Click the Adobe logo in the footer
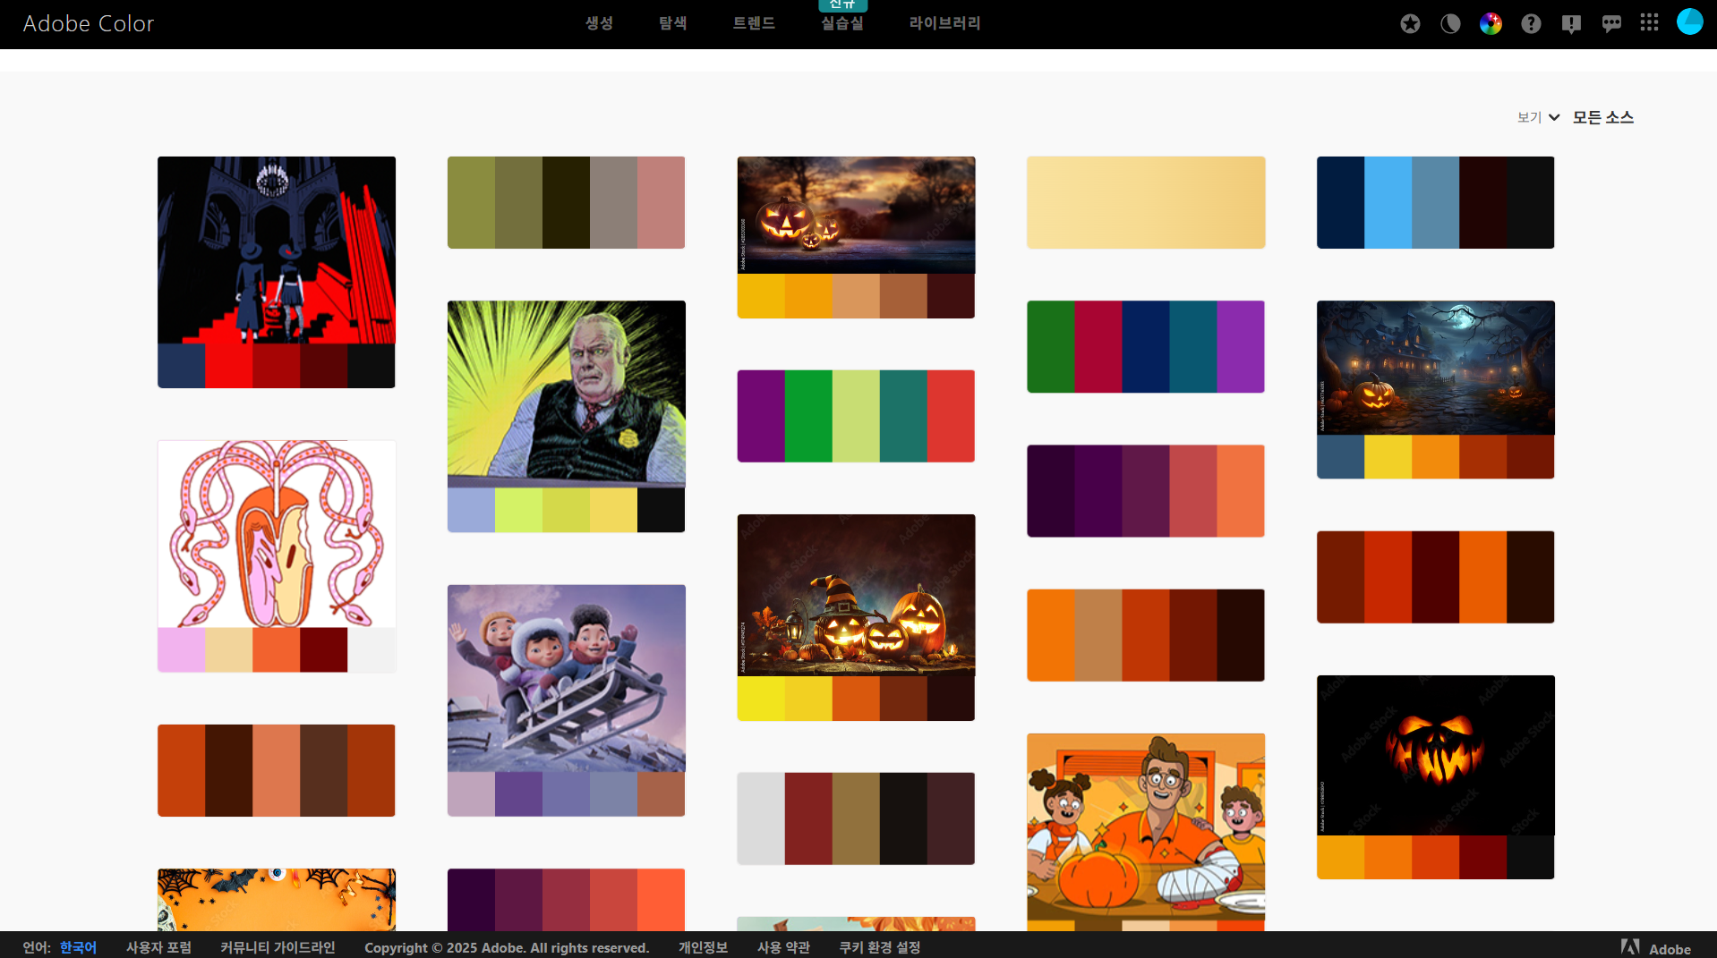 click(1655, 948)
